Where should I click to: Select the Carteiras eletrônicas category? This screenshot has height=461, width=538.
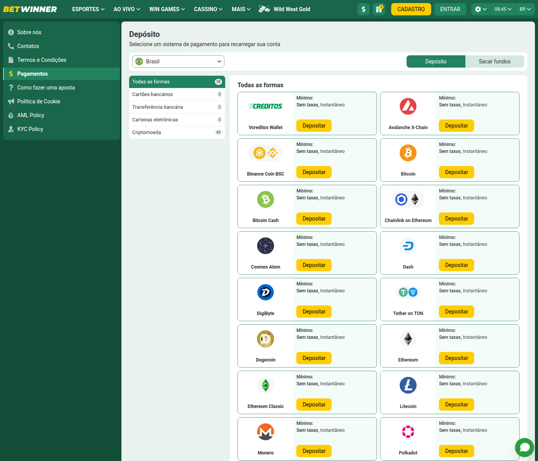coord(177,120)
